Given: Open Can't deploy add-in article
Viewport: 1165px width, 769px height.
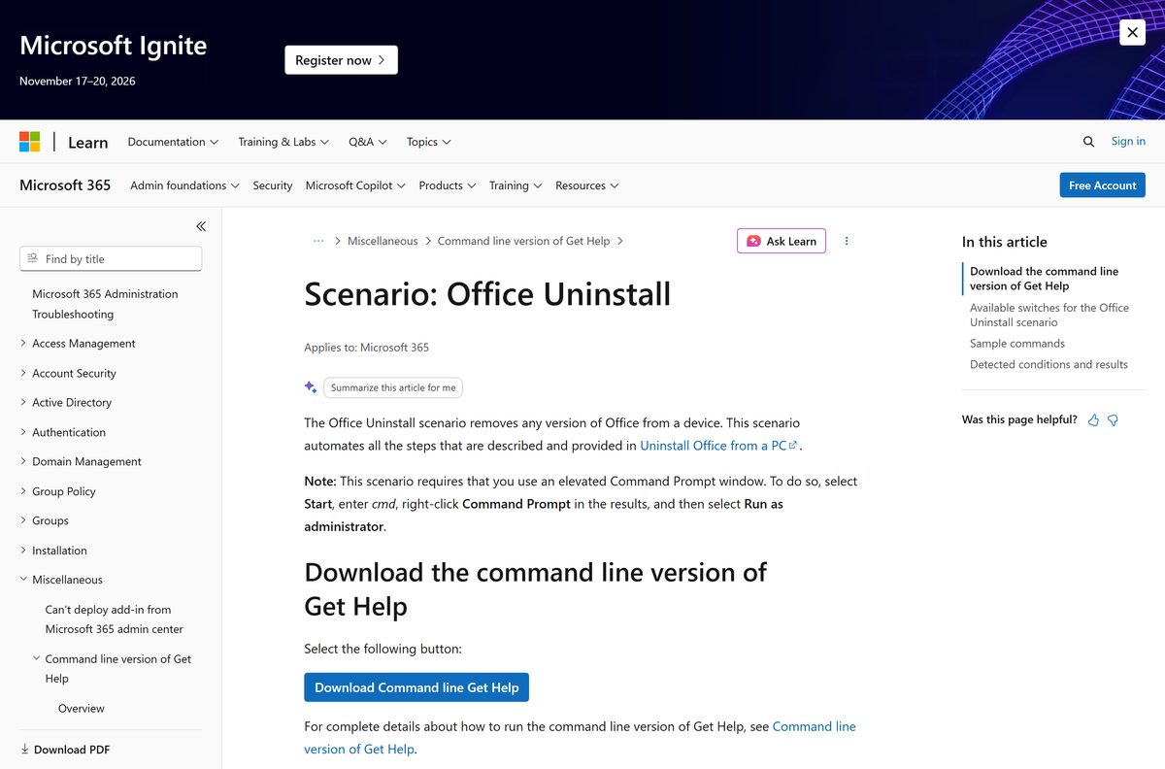Looking at the screenshot, I should tap(115, 619).
